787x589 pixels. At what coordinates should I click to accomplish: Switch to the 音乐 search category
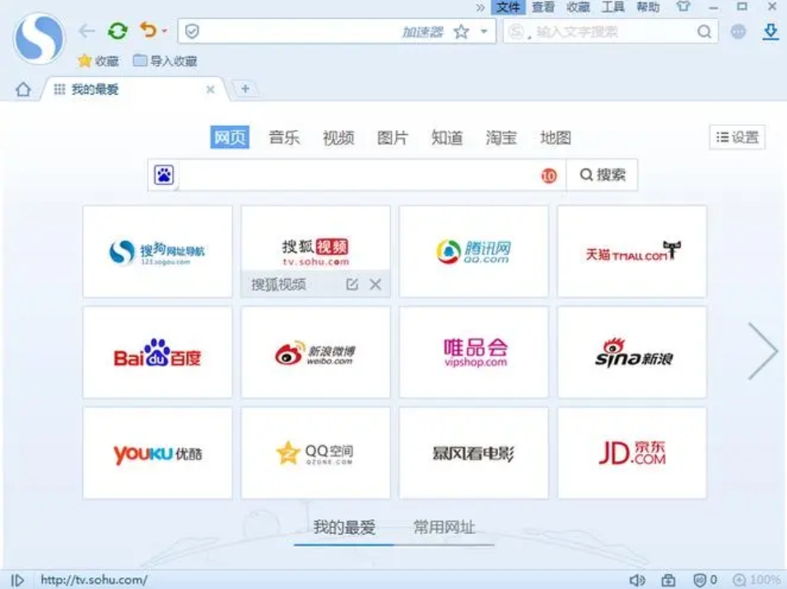tap(284, 137)
